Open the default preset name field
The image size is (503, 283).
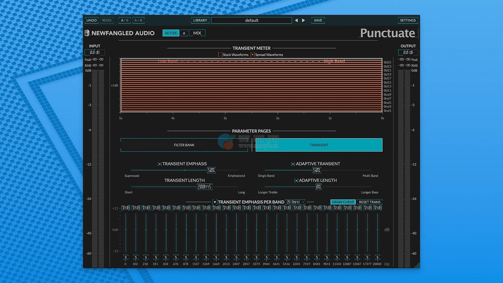pos(251,20)
